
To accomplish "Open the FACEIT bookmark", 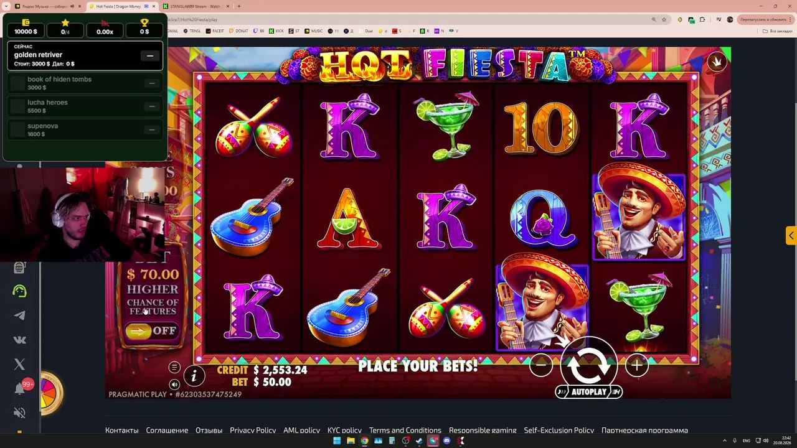I will pos(215,31).
